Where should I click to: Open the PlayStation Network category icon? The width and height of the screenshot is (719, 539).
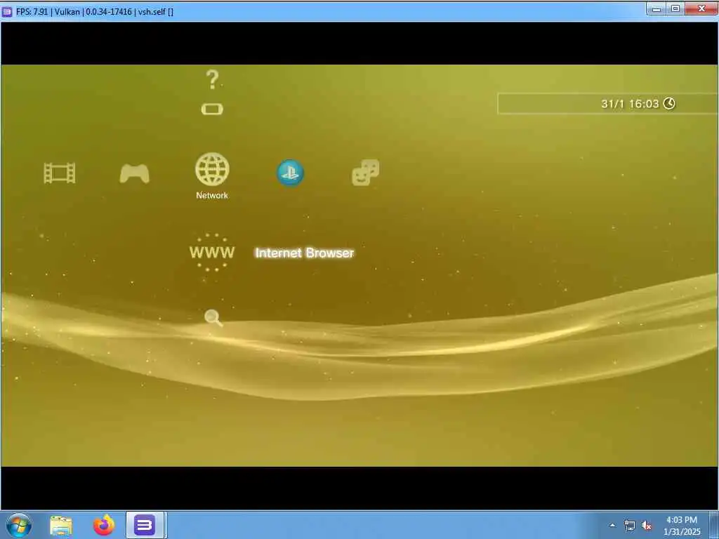coord(290,173)
